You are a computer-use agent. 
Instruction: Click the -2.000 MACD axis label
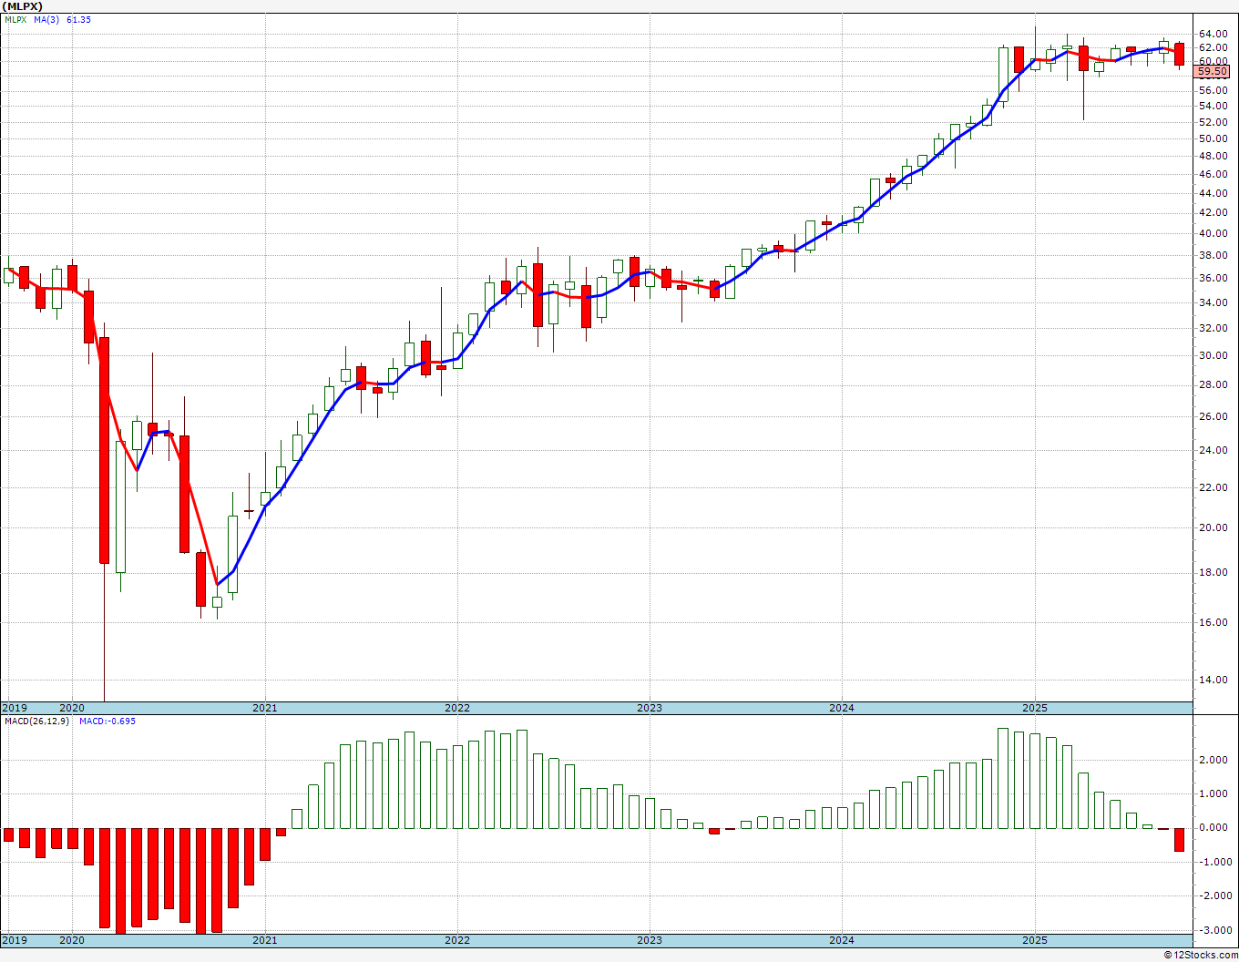coord(1213,896)
